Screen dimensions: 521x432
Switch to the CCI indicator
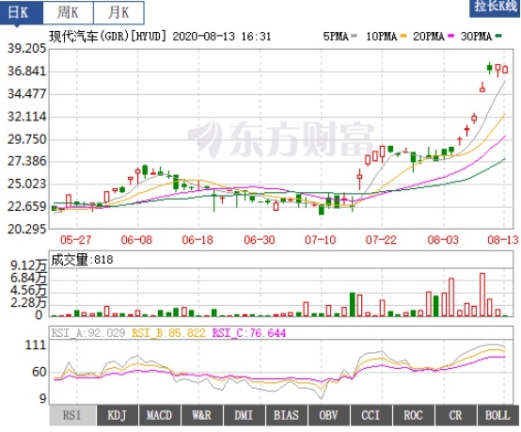point(371,415)
